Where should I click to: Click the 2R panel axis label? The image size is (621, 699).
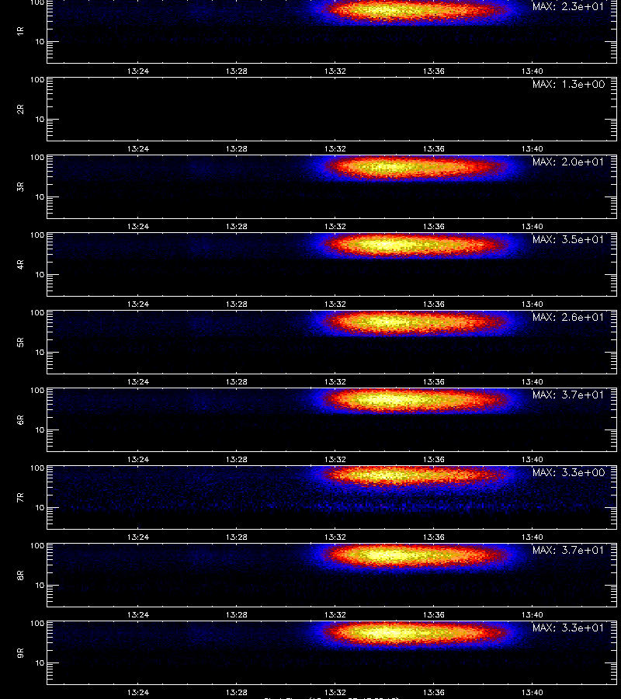pyautogui.click(x=20, y=110)
